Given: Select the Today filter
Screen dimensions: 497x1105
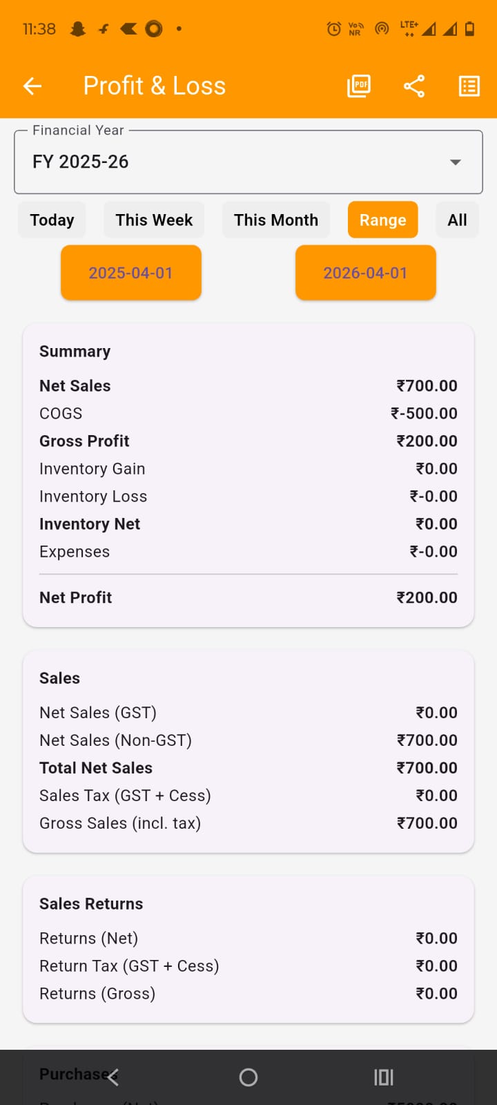Looking at the screenshot, I should point(52,220).
